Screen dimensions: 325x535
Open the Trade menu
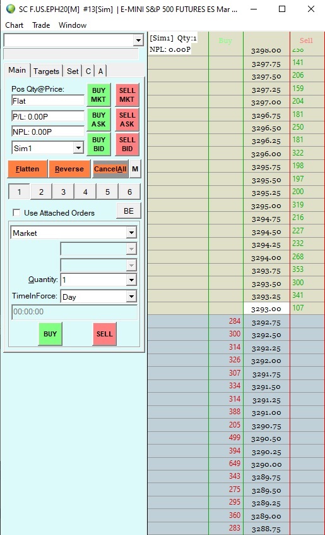(41, 25)
